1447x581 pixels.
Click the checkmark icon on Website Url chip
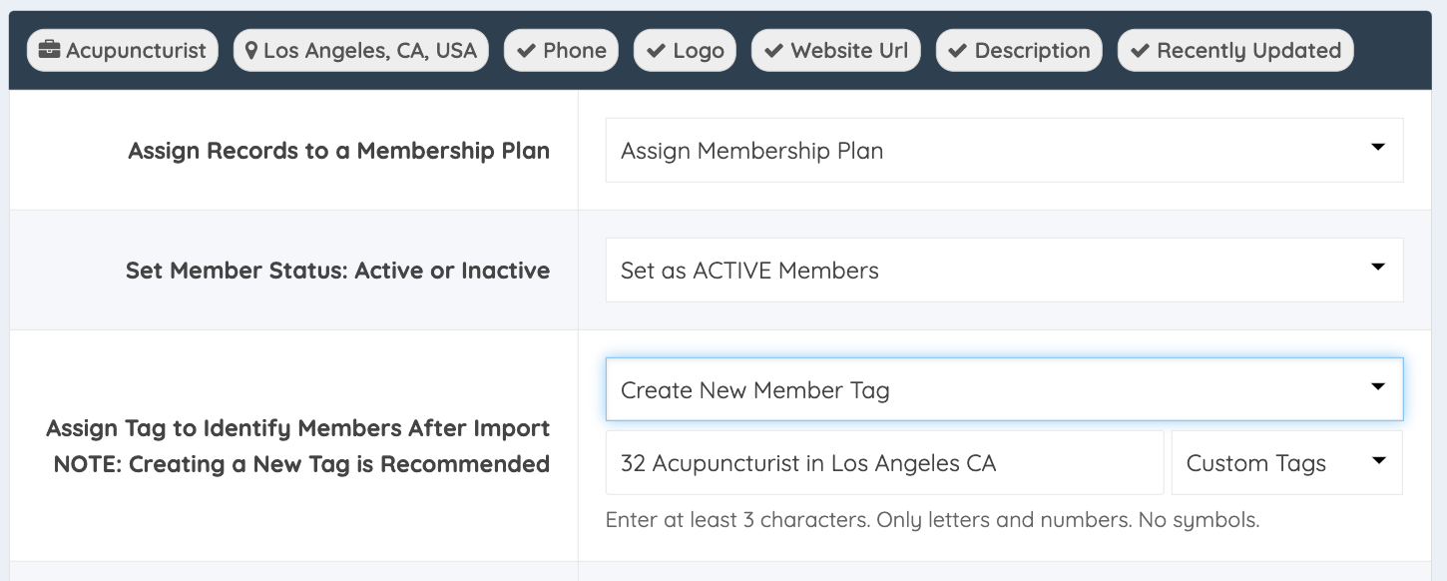[772, 51]
